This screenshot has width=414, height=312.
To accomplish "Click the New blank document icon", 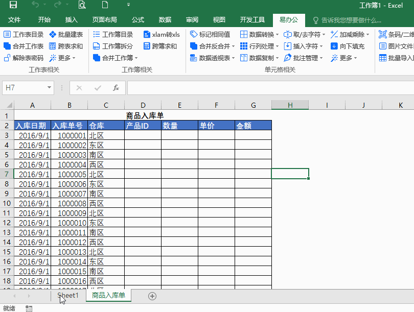I will tap(105, 5).
